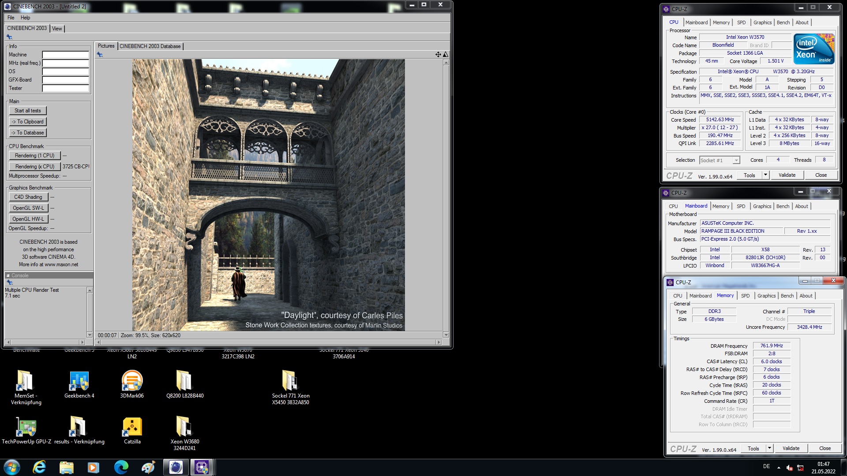Launch 3DMark06 from the desktop
Viewport: 847px width, 476px height.
(x=132, y=384)
